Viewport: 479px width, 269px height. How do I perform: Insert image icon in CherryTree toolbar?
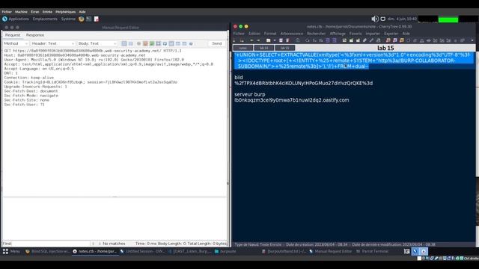point(344,40)
